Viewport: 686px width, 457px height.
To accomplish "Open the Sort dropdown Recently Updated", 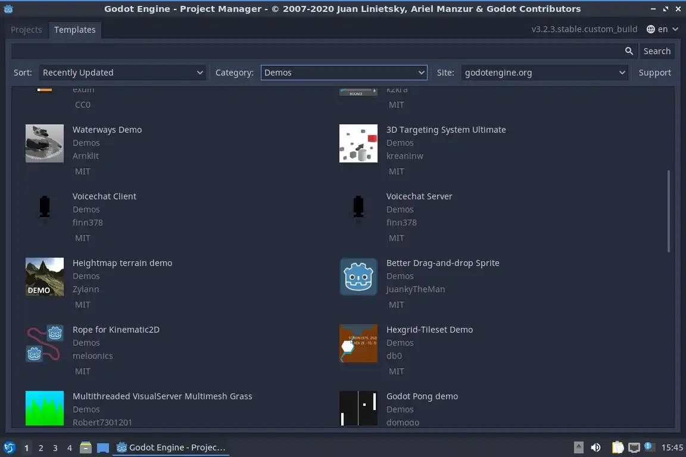I will (x=123, y=73).
